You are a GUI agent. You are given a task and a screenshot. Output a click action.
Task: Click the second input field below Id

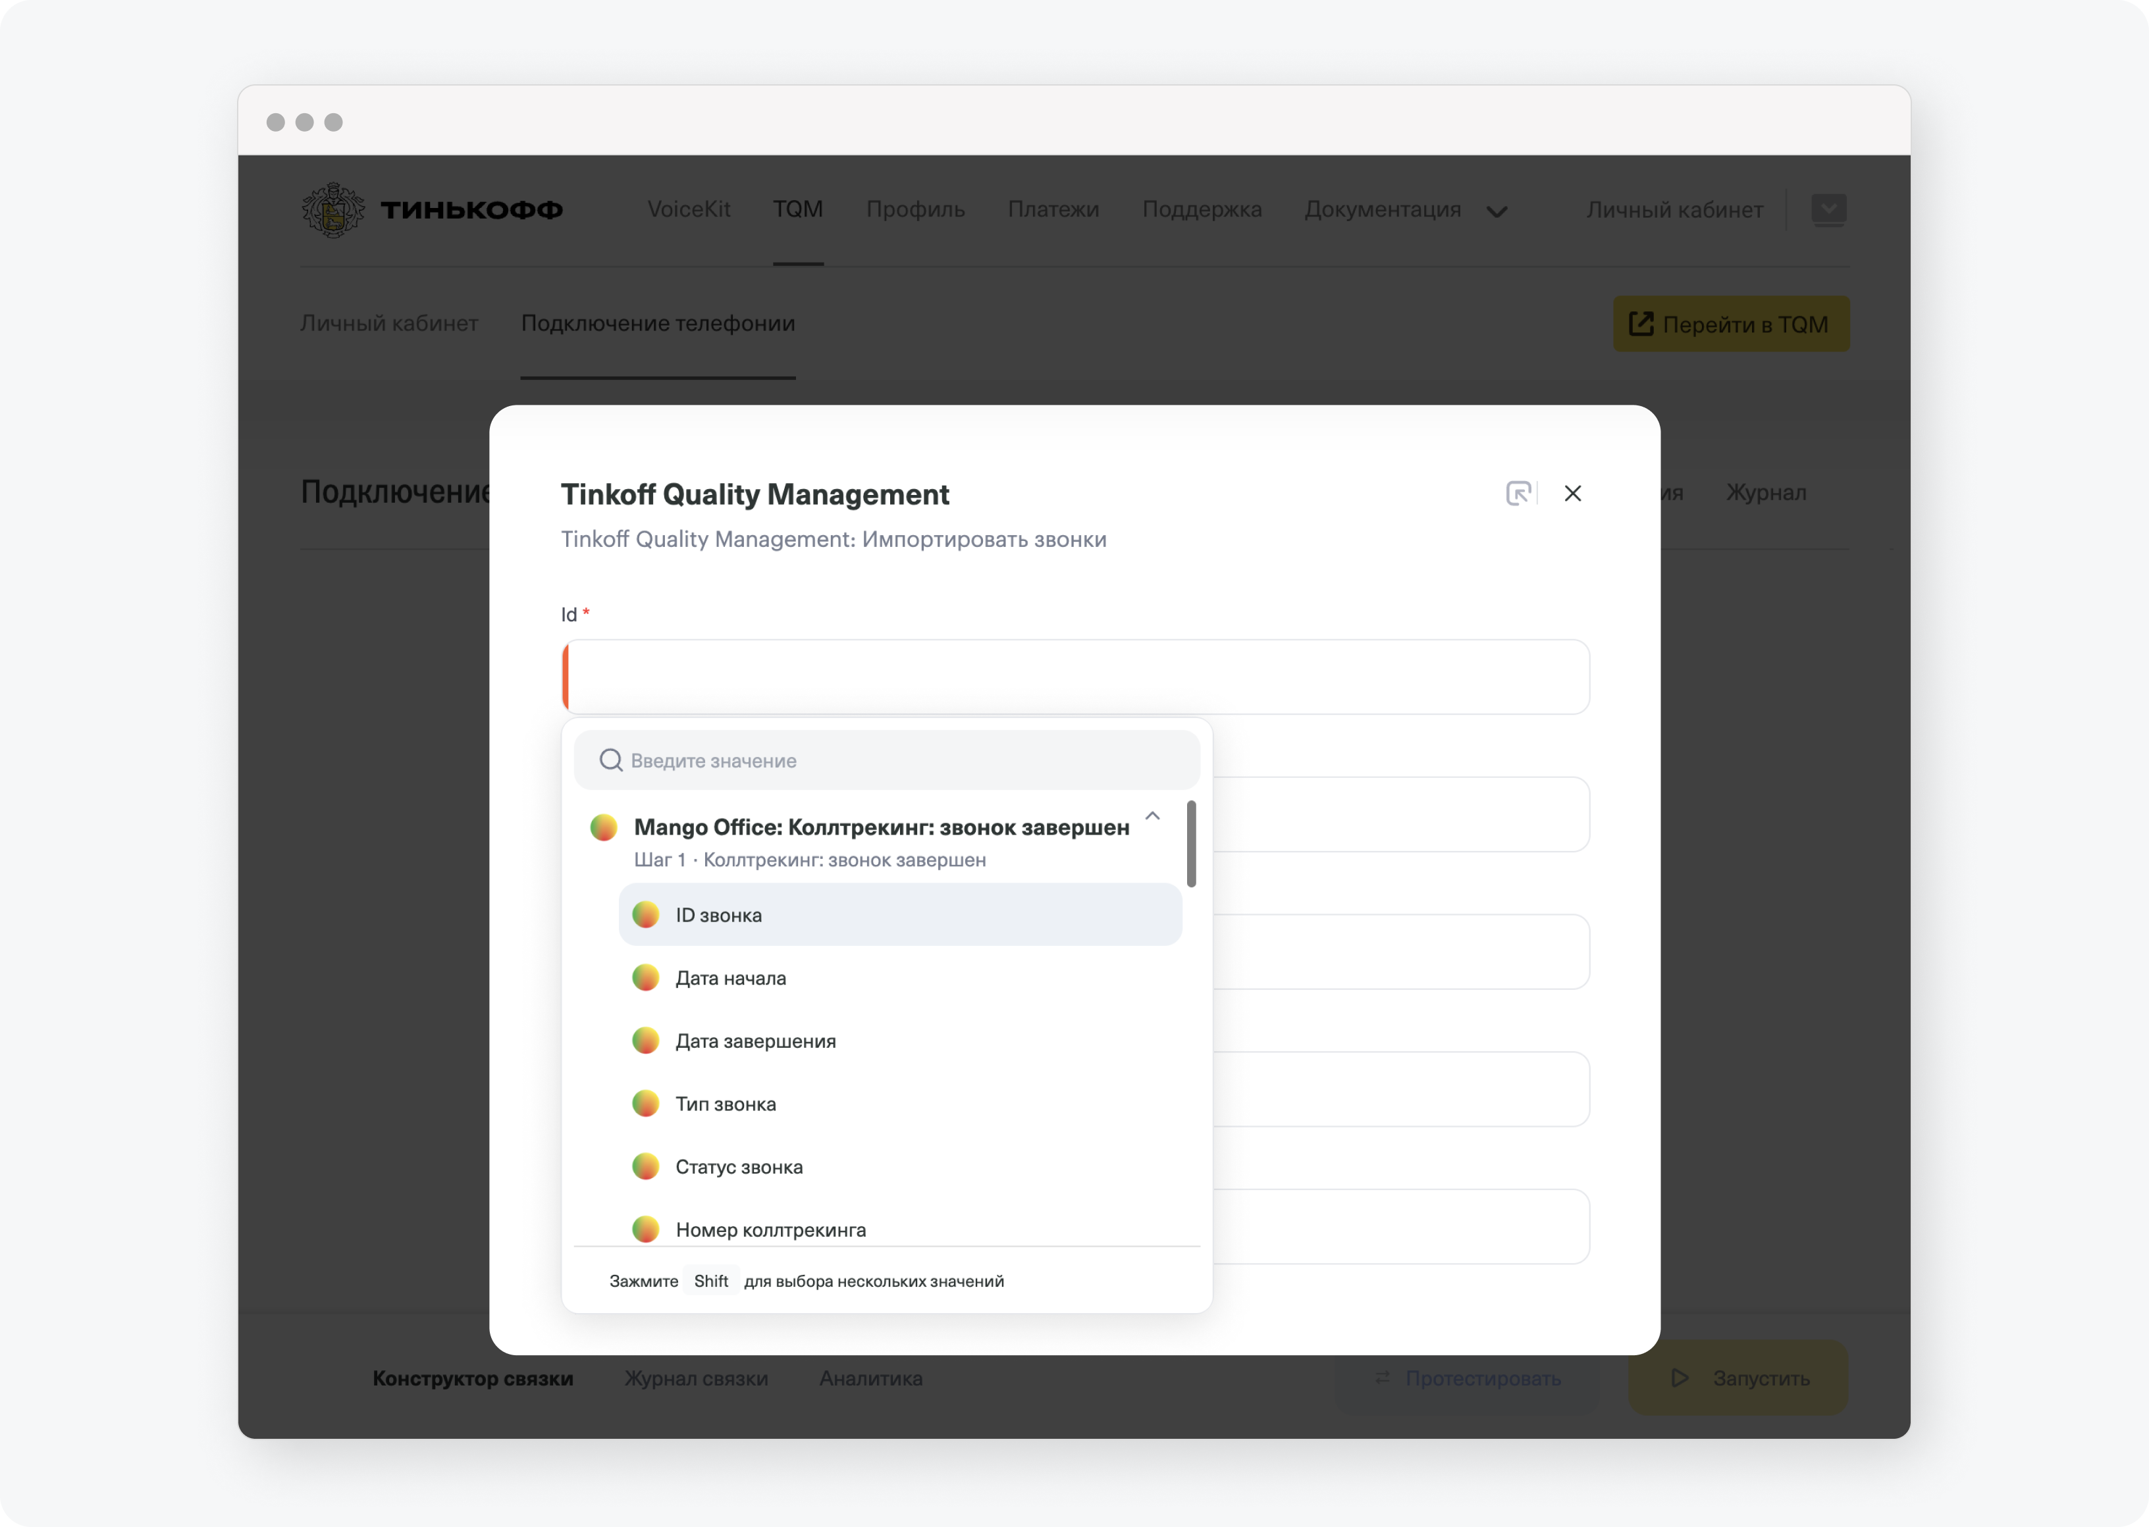[1400, 814]
